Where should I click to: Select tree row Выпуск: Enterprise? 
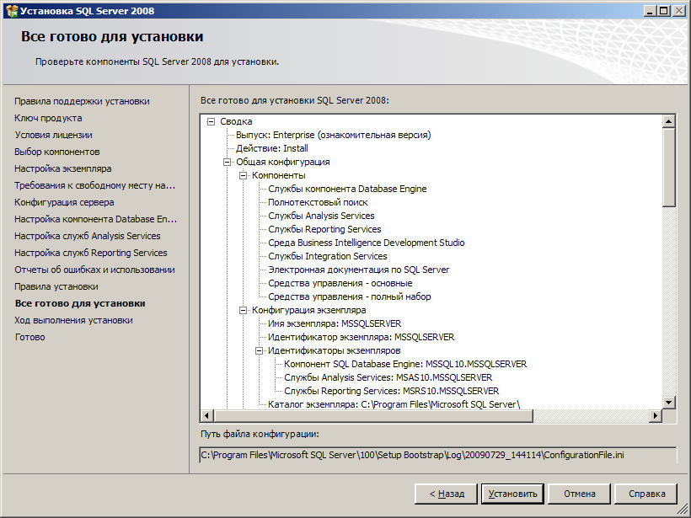click(x=333, y=136)
